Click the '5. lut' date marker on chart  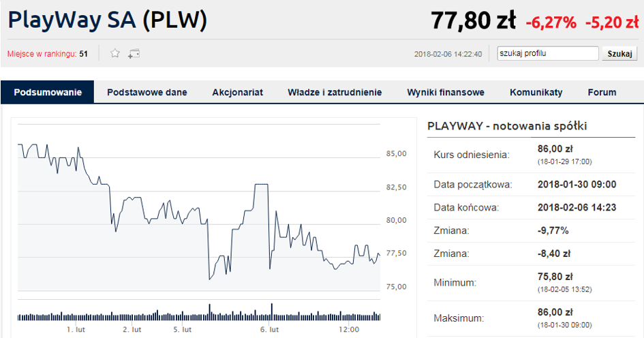[183, 329]
